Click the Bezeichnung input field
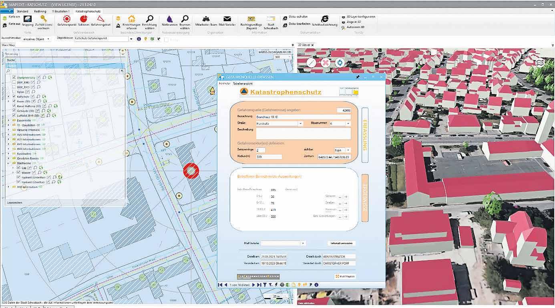The image size is (555, 308). pos(303,117)
